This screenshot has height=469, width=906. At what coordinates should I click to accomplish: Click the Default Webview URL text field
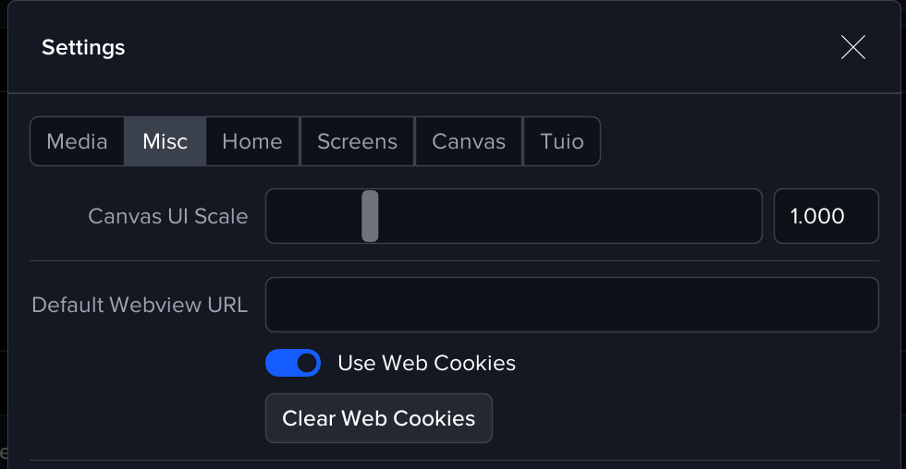(x=571, y=305)
